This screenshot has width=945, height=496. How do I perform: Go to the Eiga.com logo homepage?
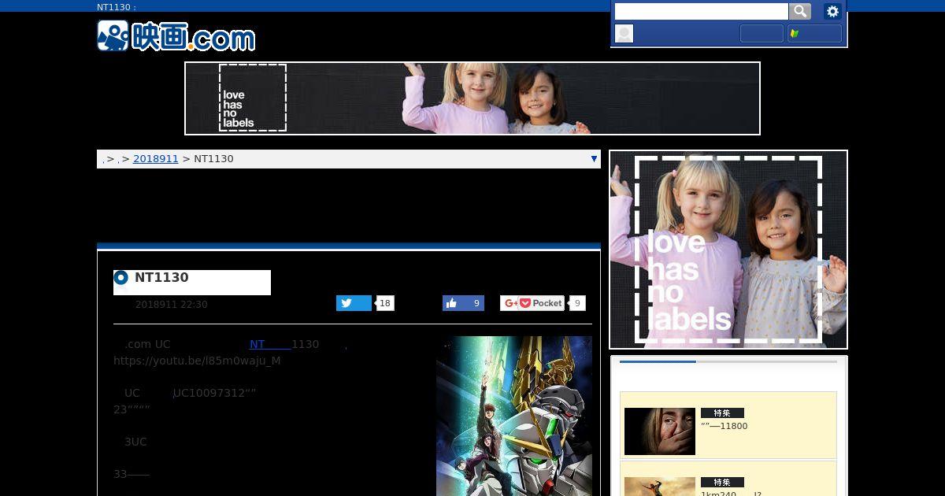(176, 36)
